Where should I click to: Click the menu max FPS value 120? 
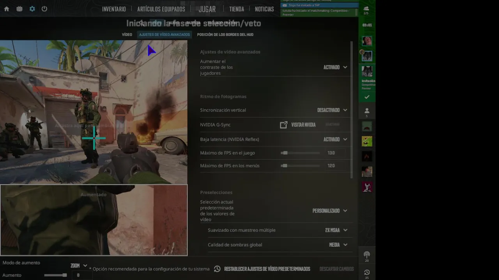335,166
